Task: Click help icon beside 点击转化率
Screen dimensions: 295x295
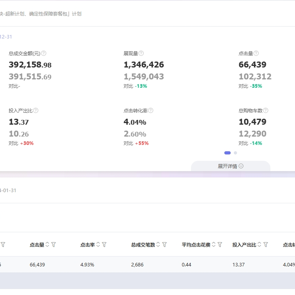Action: [x=150, y=110]
